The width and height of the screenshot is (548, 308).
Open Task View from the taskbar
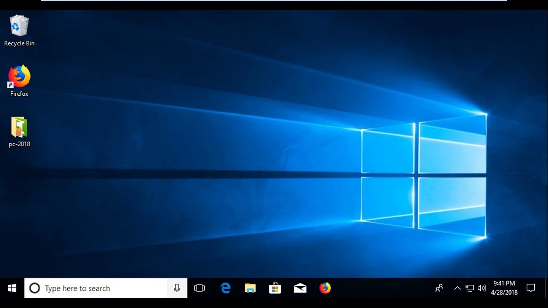tap(200, 288)
